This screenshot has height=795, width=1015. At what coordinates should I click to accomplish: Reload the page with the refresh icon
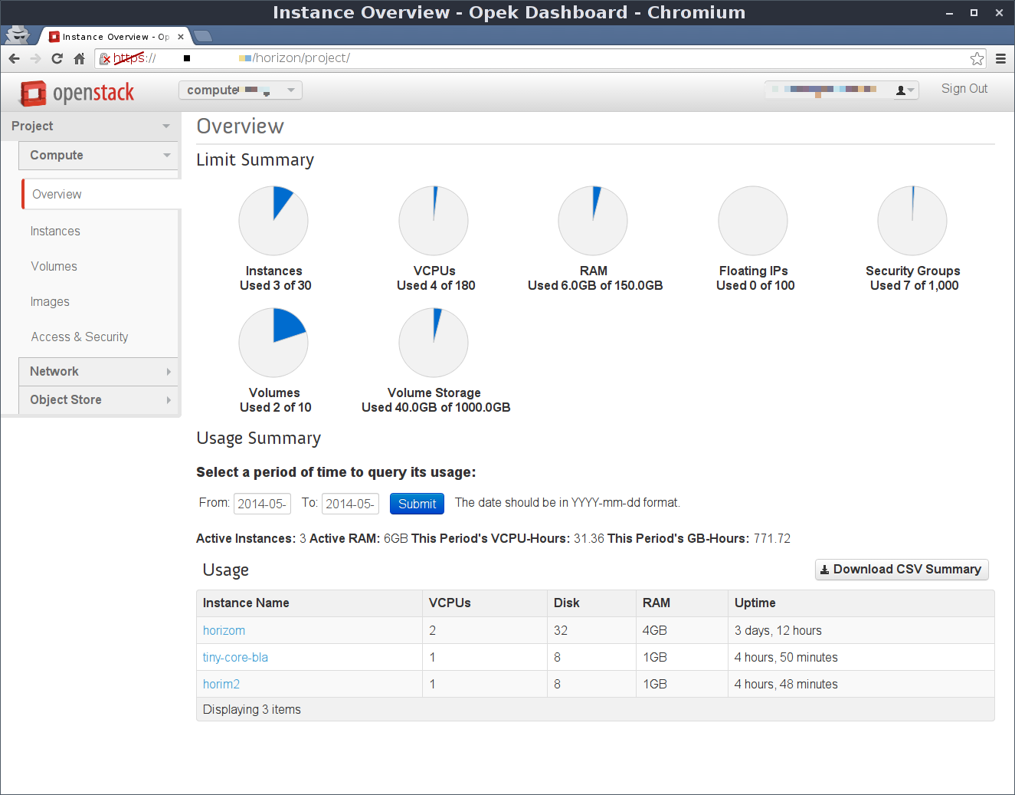tap(57, 58)
